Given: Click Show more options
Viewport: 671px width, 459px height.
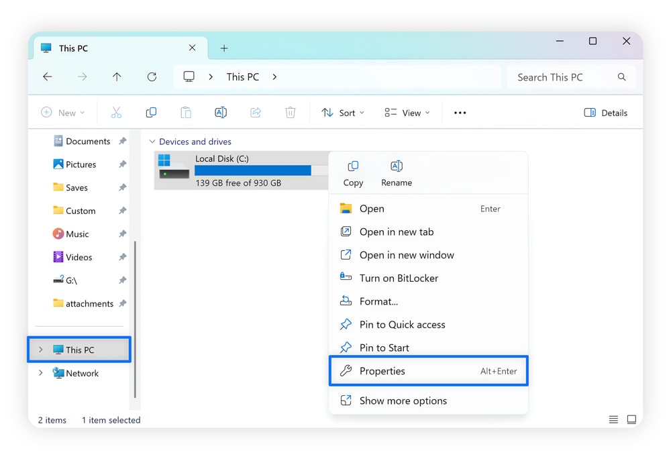Looking at the screenshot, I should click(x=403, y=401).
